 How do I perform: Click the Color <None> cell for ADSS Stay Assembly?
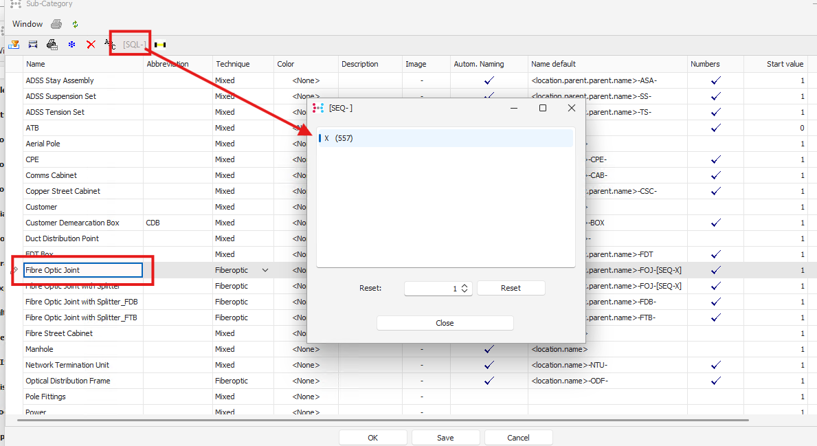(x=306, y=80)
